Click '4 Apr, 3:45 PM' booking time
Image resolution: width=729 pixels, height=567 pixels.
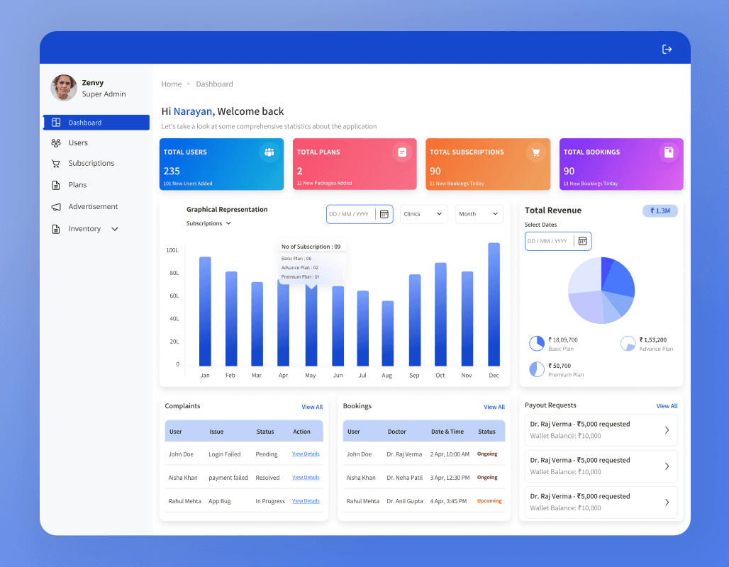coord(448,502)
